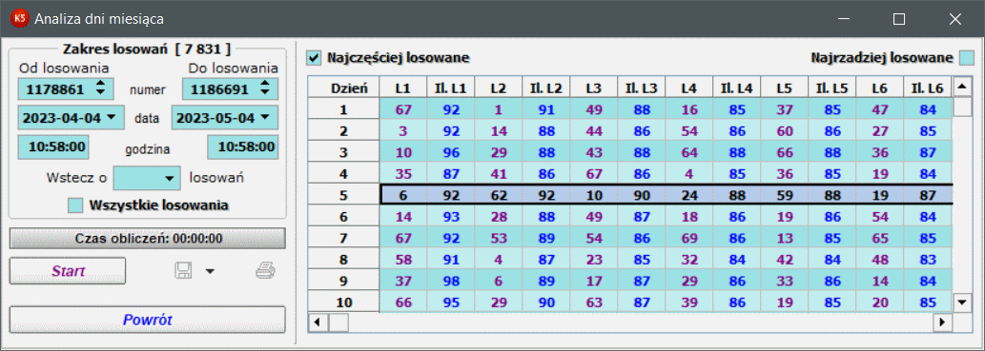The image size is (985, 351).
Task: Select the row header for day 3
Action: tap(344, 152)
